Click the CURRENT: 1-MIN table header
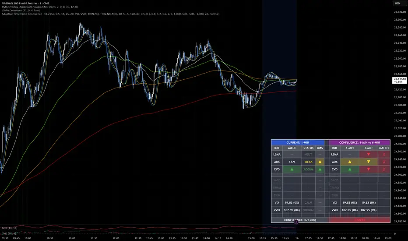 298,142
